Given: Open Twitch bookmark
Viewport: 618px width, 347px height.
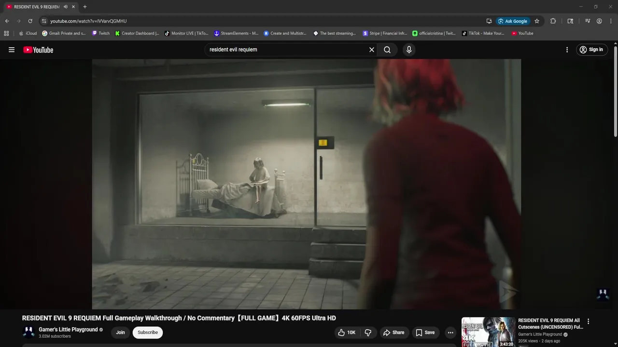Looking at the screenshot, I should (101, 33).
